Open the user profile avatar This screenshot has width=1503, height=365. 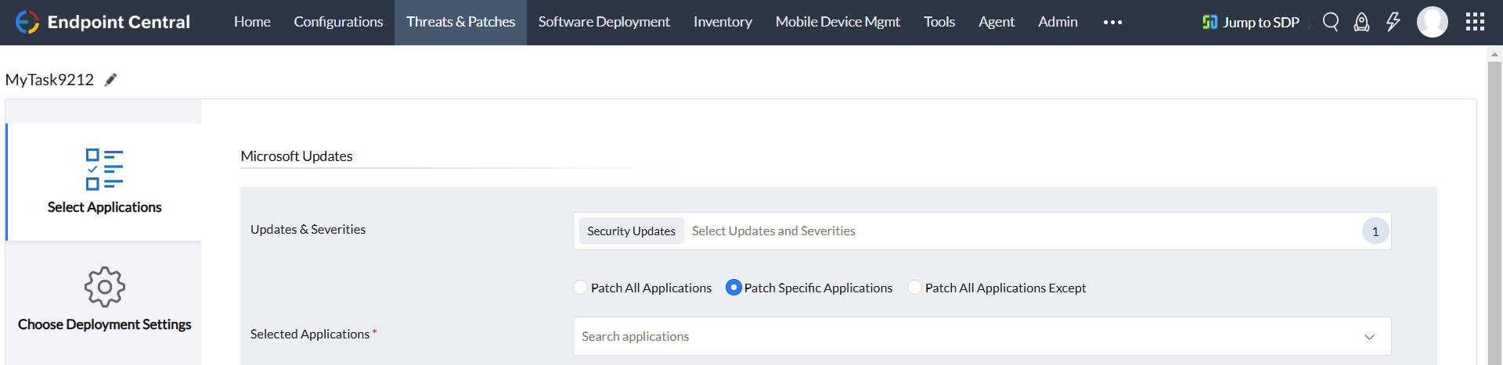1432,22
